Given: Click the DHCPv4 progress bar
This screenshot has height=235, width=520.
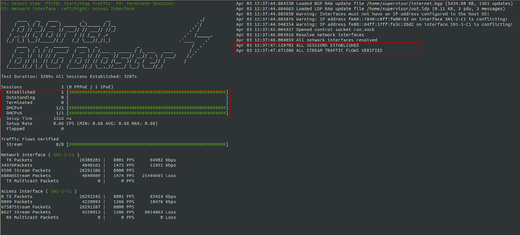Looking at the screenshot, I should click(x=147, y=108).
